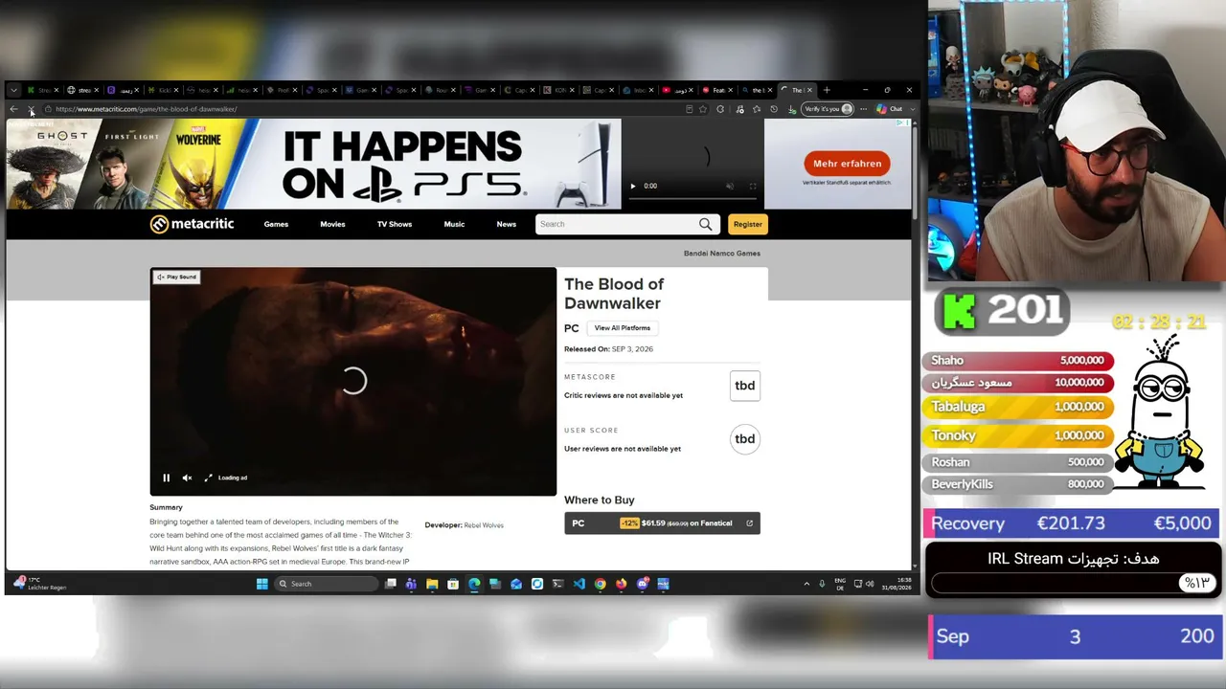Click the browser back arrow
The image size is (1226, 689).
(x=13, y=109)
